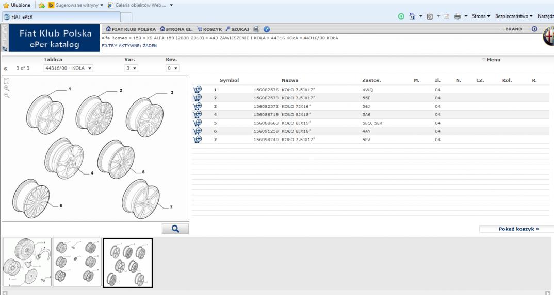The image size is (554, 295).
Task: Click Symbol column header
Action: coord(230,80)
